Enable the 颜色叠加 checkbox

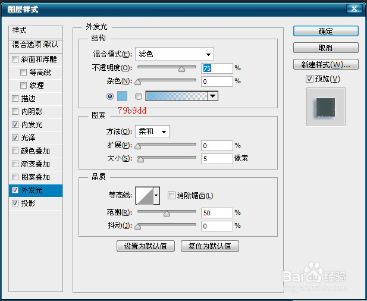[15, 151]
